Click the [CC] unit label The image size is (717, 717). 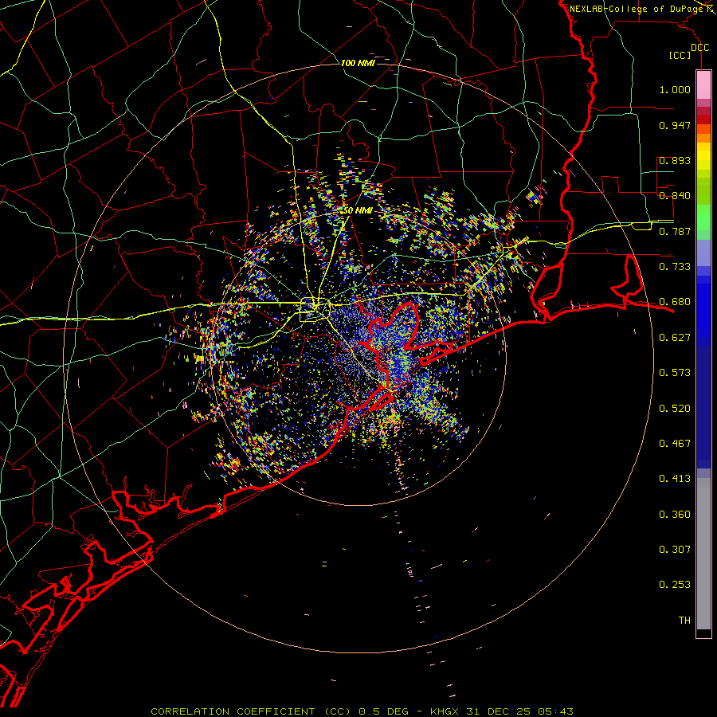[x=680, y=55]
